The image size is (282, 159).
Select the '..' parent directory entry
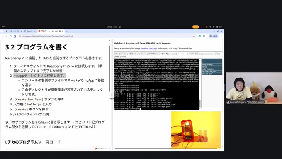click(212, 62)
